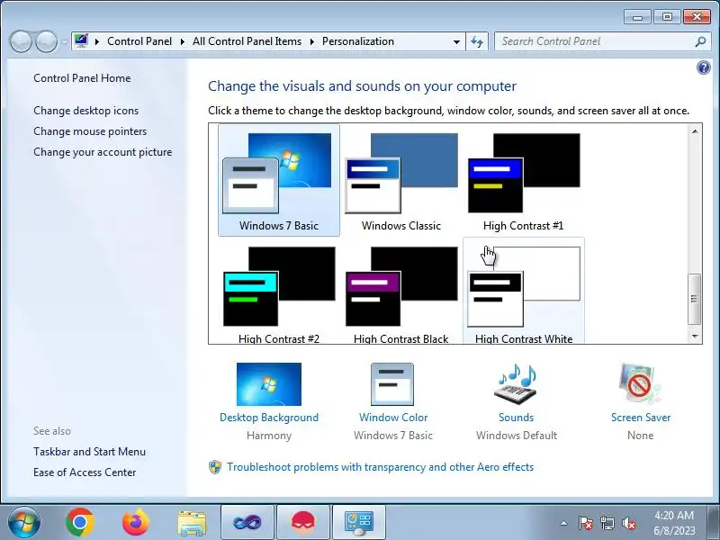Viewport: 720px width, 540px height.
Task: Expand arrow before Control Panel breadcrumb
Action: [x=97, y=41]
